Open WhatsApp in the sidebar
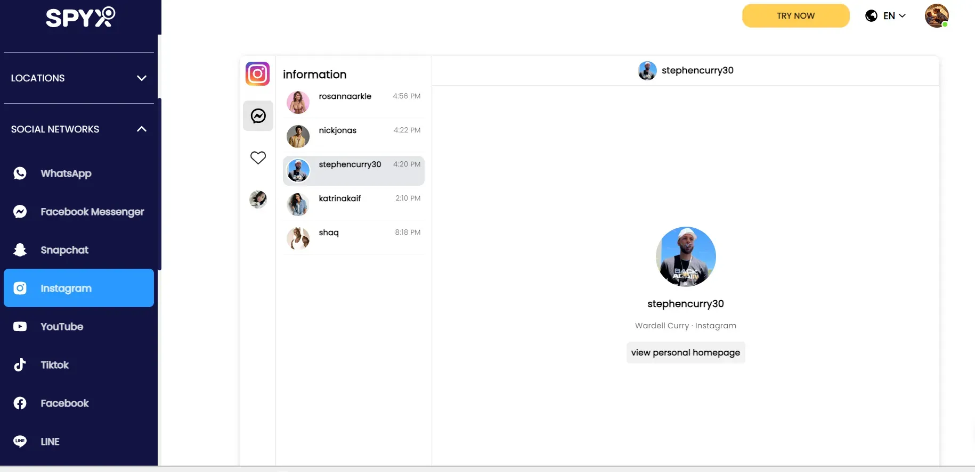 point(79,173)
